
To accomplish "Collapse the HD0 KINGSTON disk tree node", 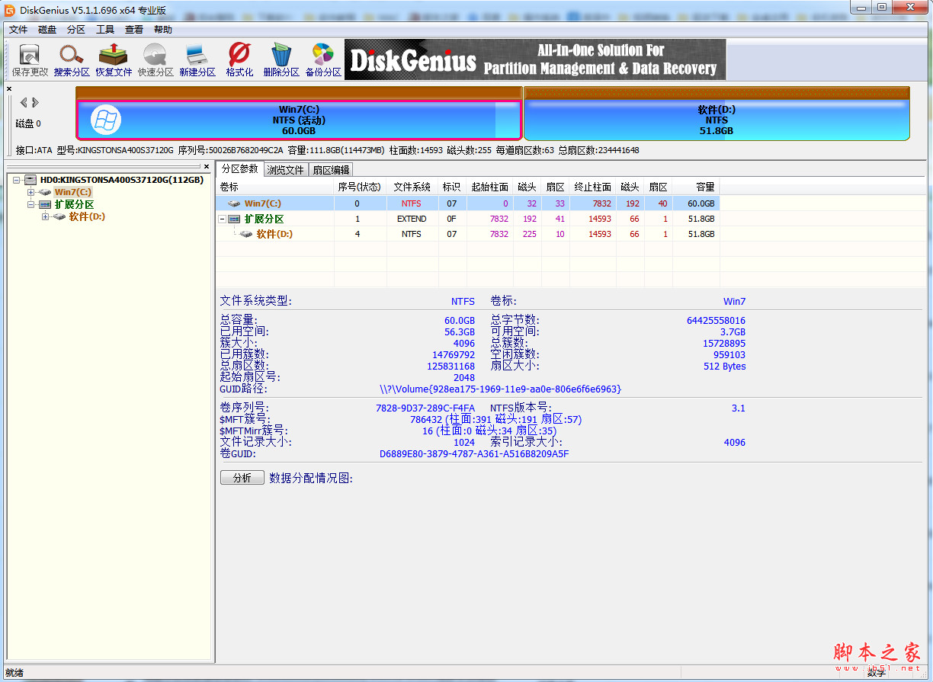I will coord(17,180).
